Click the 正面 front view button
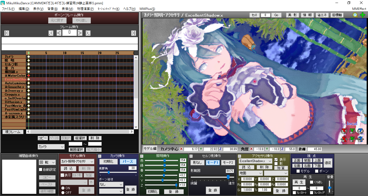 297,160
